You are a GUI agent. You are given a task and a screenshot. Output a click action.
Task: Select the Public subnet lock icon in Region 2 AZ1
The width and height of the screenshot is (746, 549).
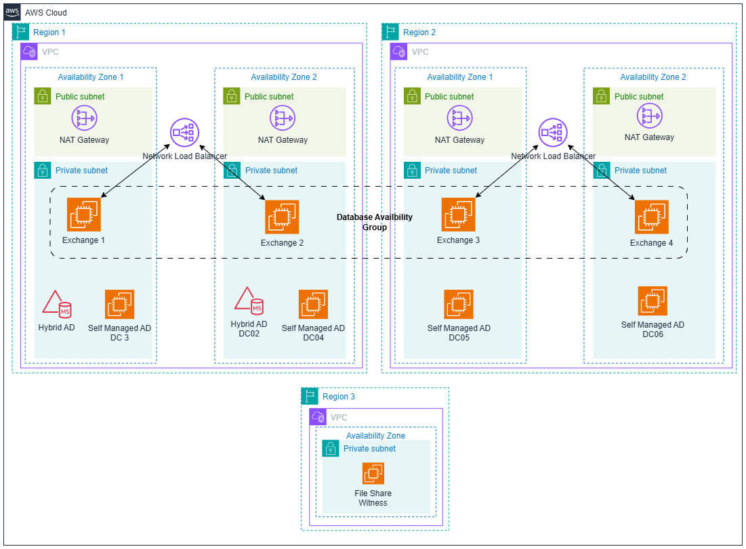coord(411,96)
